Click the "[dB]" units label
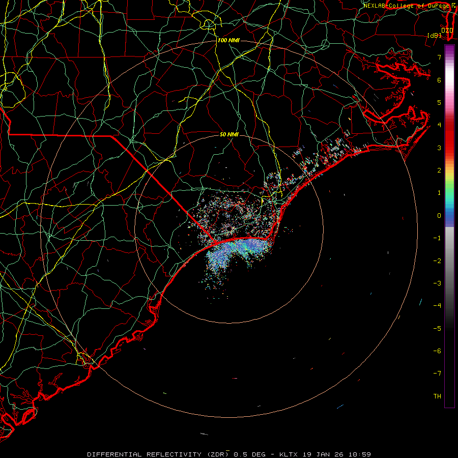This screenshot has height=458, width=458. (x=435, y=35)
